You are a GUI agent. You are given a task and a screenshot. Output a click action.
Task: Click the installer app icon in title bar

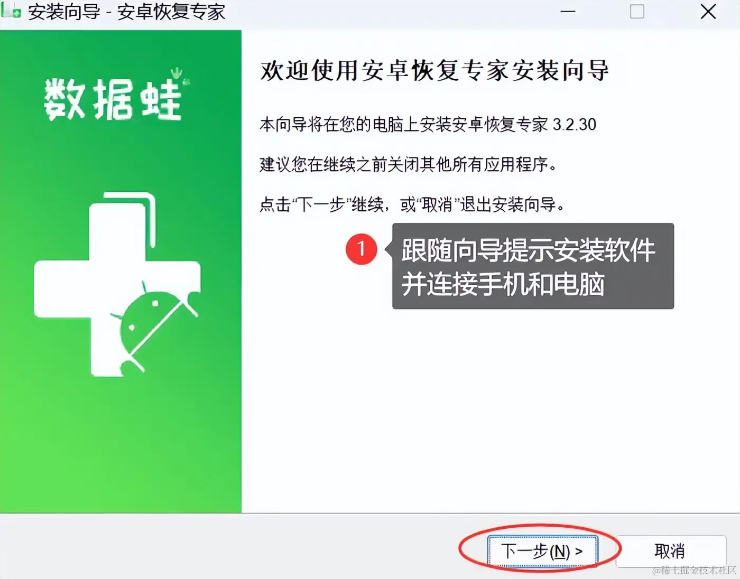tap(11, 11)
